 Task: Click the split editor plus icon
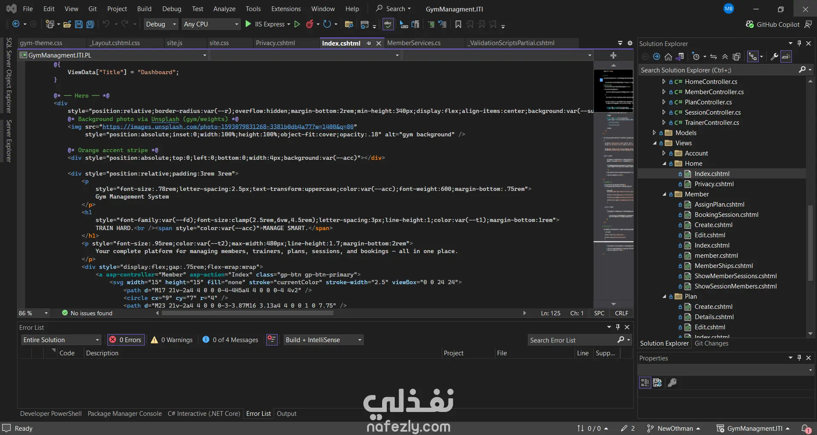613,55
